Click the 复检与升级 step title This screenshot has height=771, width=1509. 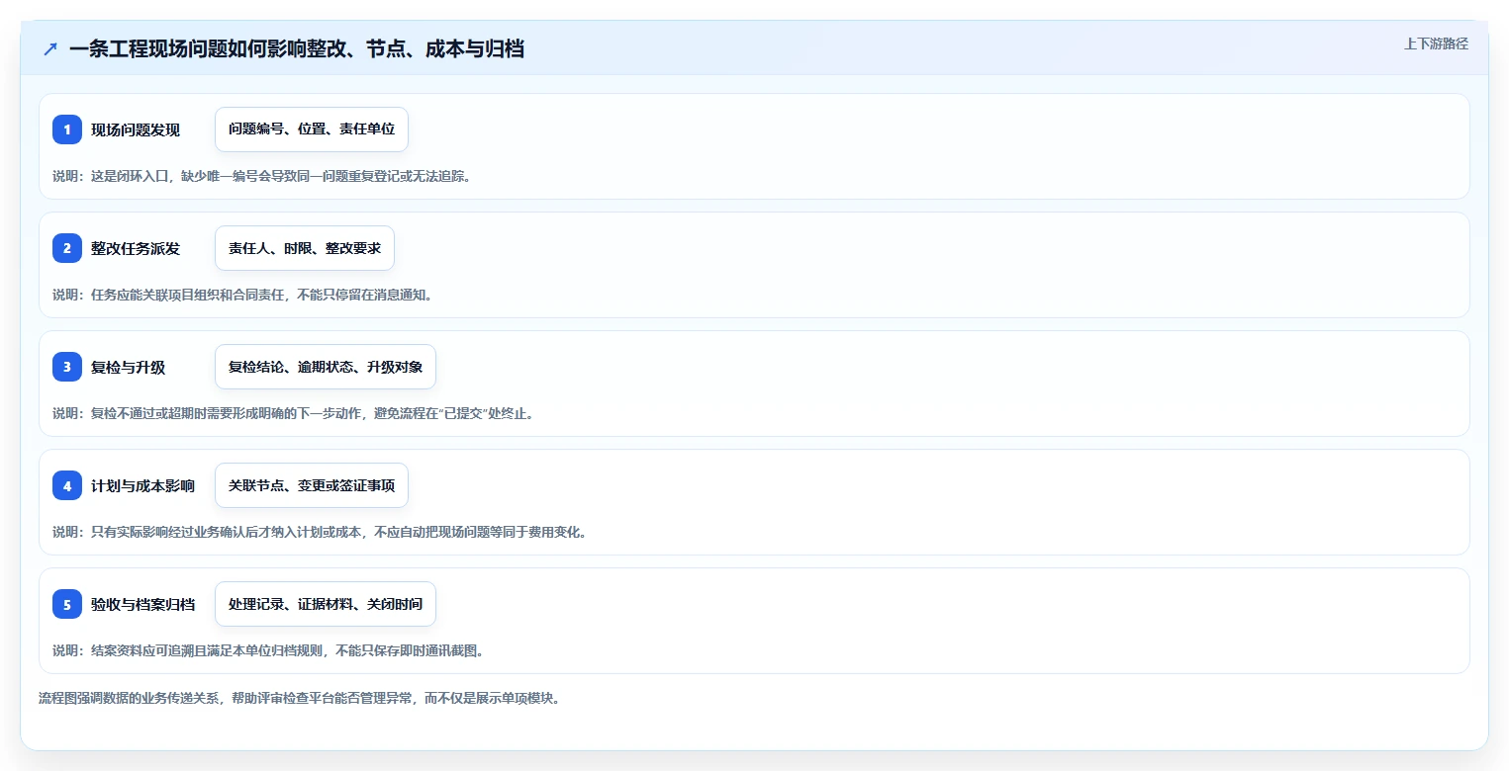[129, 367]
